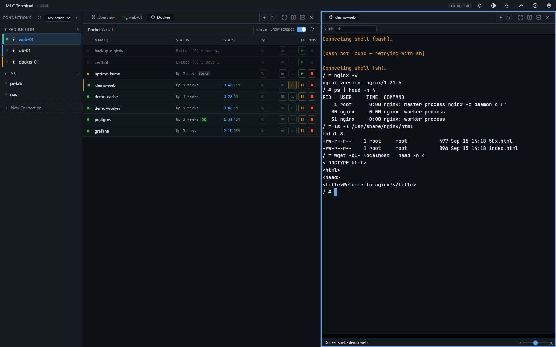Image resolution: width=556 pixels, height=347 pixels.
Task: Split Docker pane vertically
Action: 293,17
